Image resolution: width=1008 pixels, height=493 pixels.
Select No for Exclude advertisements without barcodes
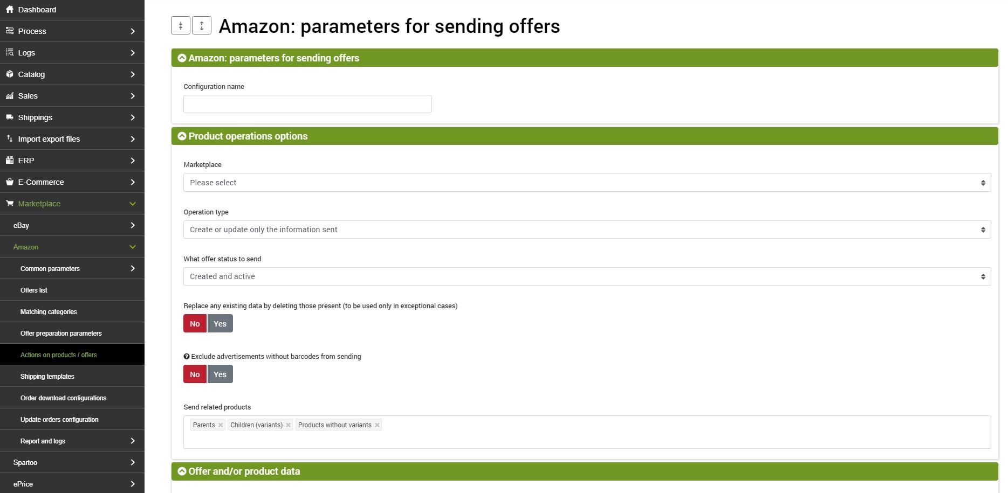[x=195, y=374]
